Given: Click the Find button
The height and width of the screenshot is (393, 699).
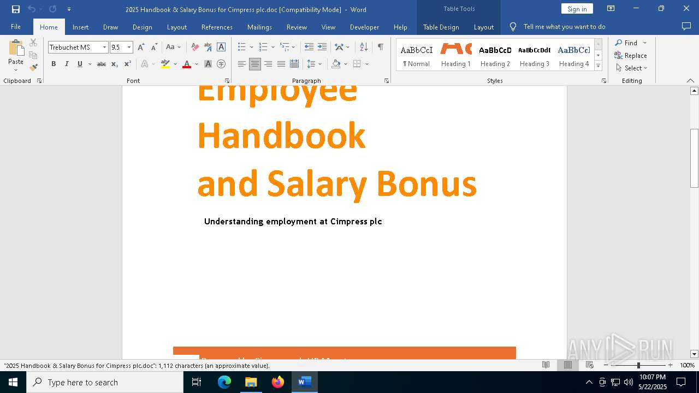Looking at the screenshot, I should 626,43.
